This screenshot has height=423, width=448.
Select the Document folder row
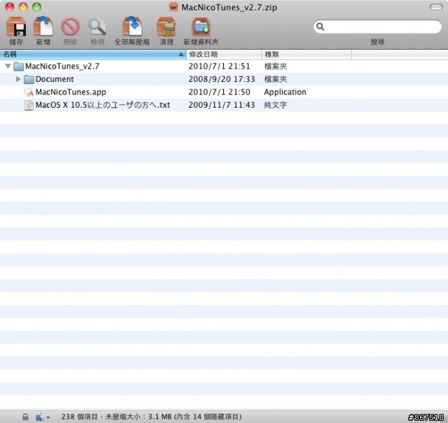[224, 79]
